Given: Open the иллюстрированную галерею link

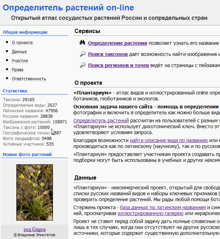Looking at the screenshot, I should point(150,214).
